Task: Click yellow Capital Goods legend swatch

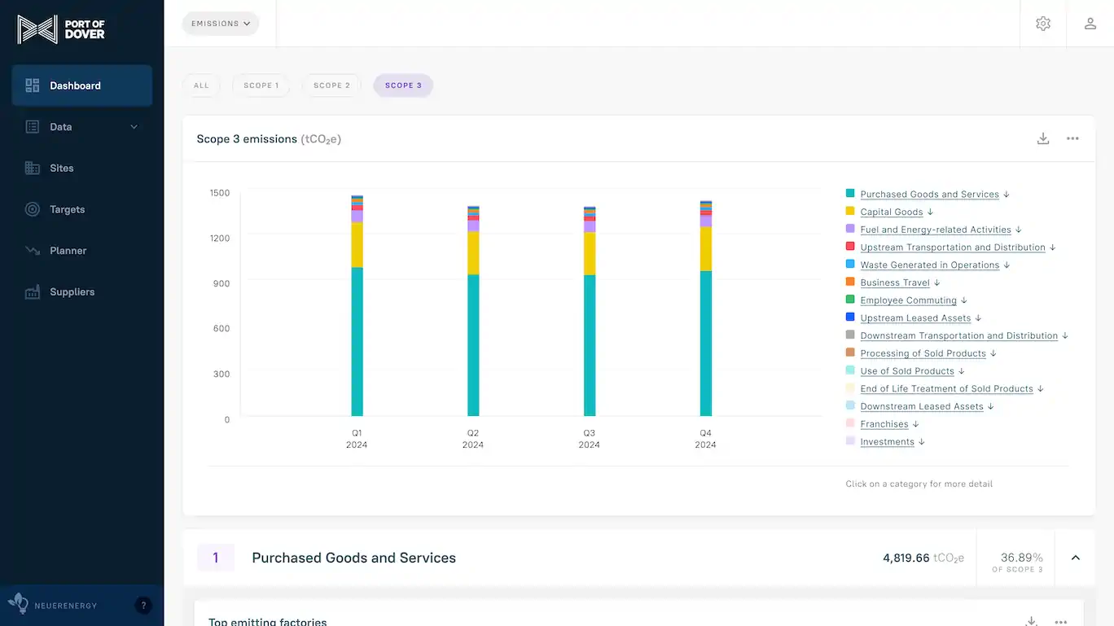Action: pyautogui.click(x=850, y=212)
